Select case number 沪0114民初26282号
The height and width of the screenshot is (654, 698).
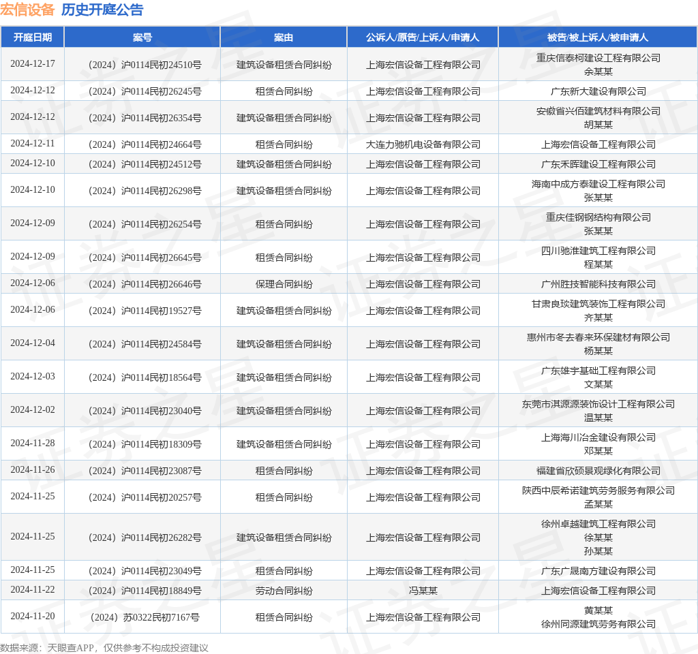click(145, 538)
